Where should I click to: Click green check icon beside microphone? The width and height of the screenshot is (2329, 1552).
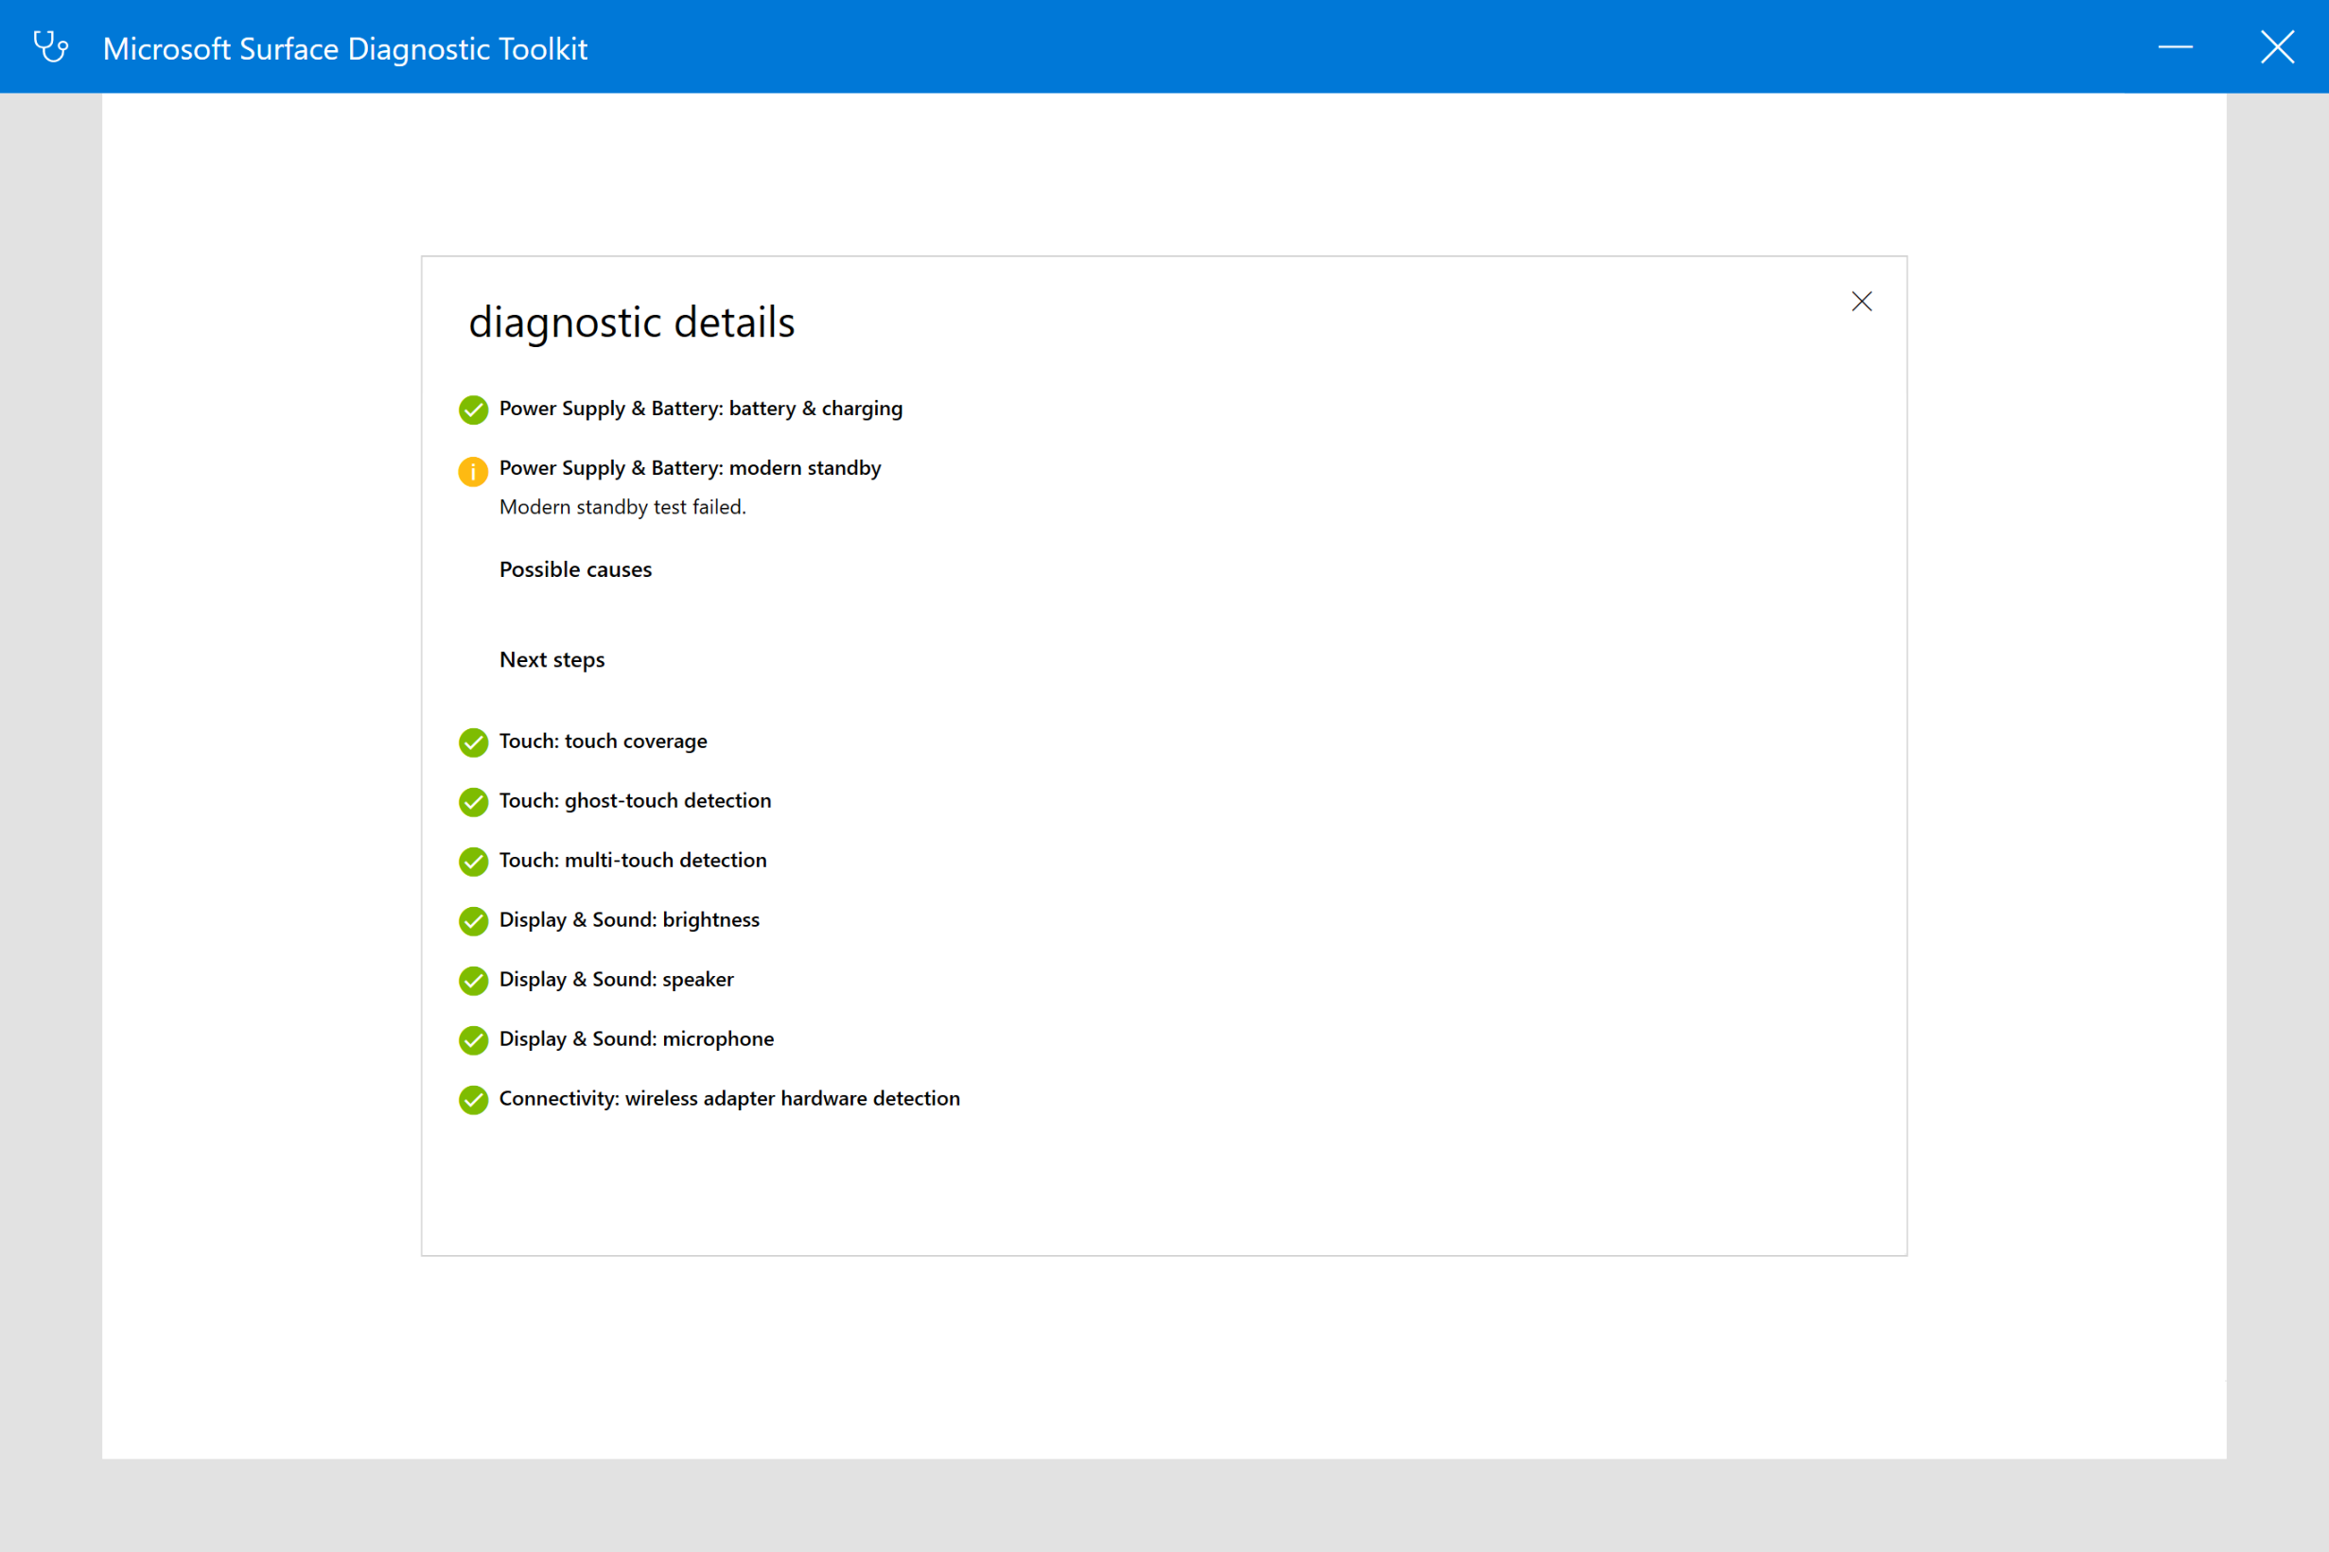[473, 1040]
